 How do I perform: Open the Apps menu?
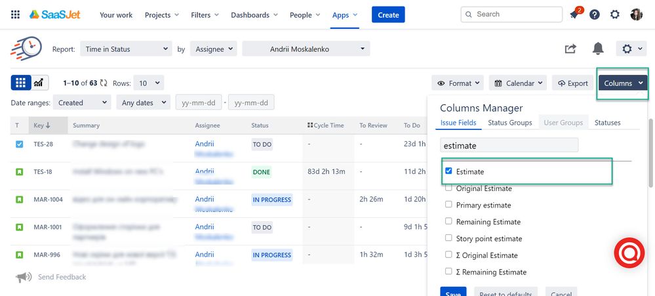(345, 15)
